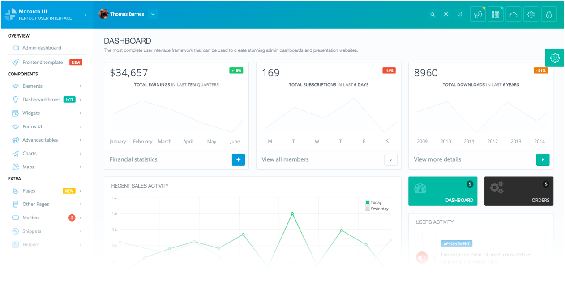Click the View all members link
Image resolution: width=565 pixels, height=285 pixels.
pos(285,159)
